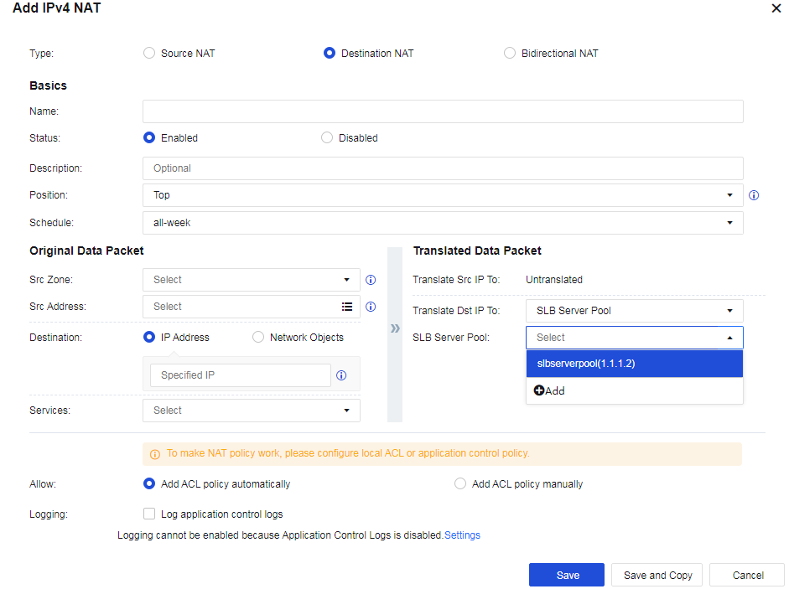Select Bidirectional NAT type
The height and width of the screenshot is (589, 789).
pos(510,54)
